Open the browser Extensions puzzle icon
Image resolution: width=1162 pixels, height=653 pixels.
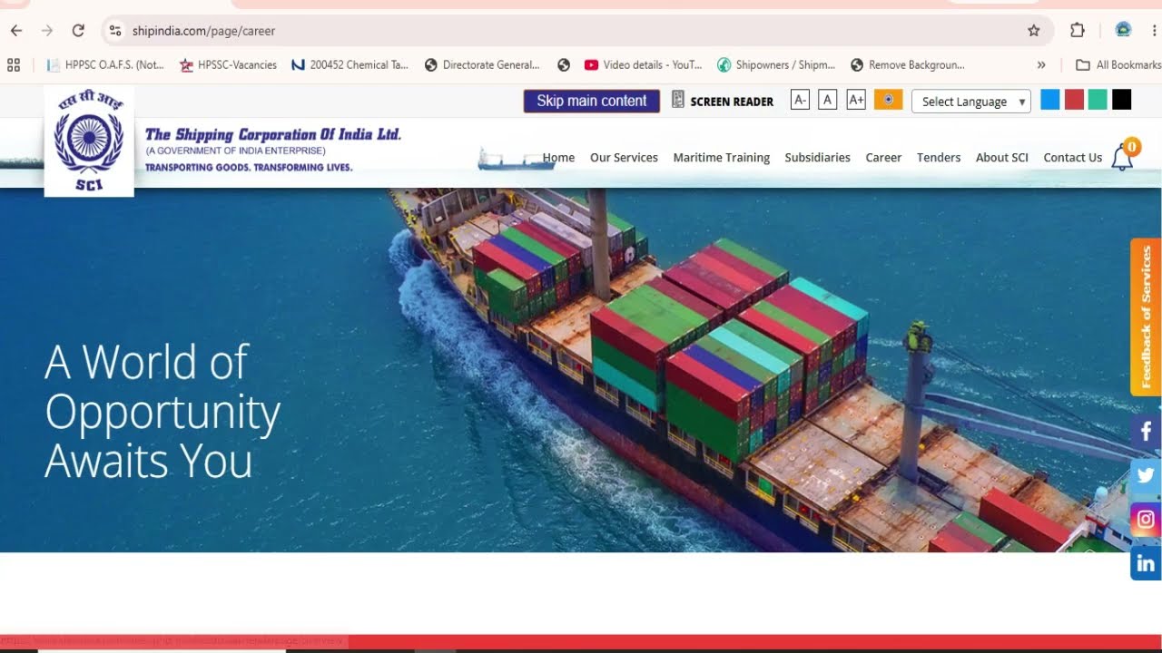pos(1078,31)
